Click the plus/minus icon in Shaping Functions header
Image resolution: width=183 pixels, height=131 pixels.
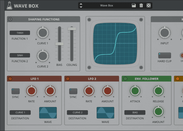click(x=10, y=19)
